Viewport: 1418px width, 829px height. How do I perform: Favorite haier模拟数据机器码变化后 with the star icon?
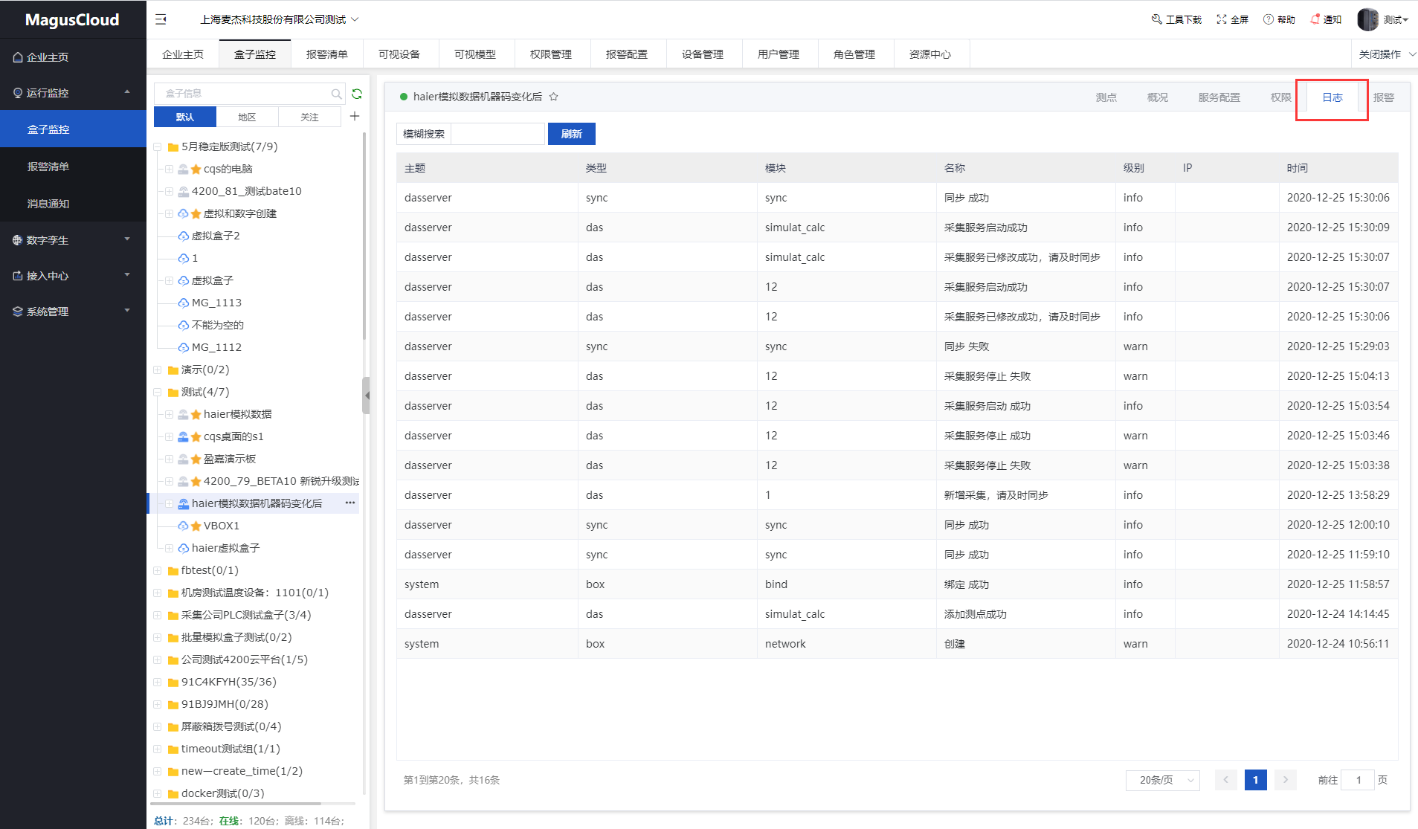[x=554, y=97]
